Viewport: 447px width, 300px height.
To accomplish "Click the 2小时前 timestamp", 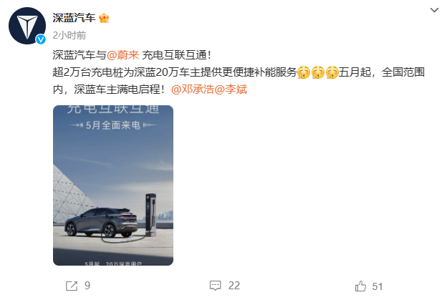I will [x=69, y=35].
